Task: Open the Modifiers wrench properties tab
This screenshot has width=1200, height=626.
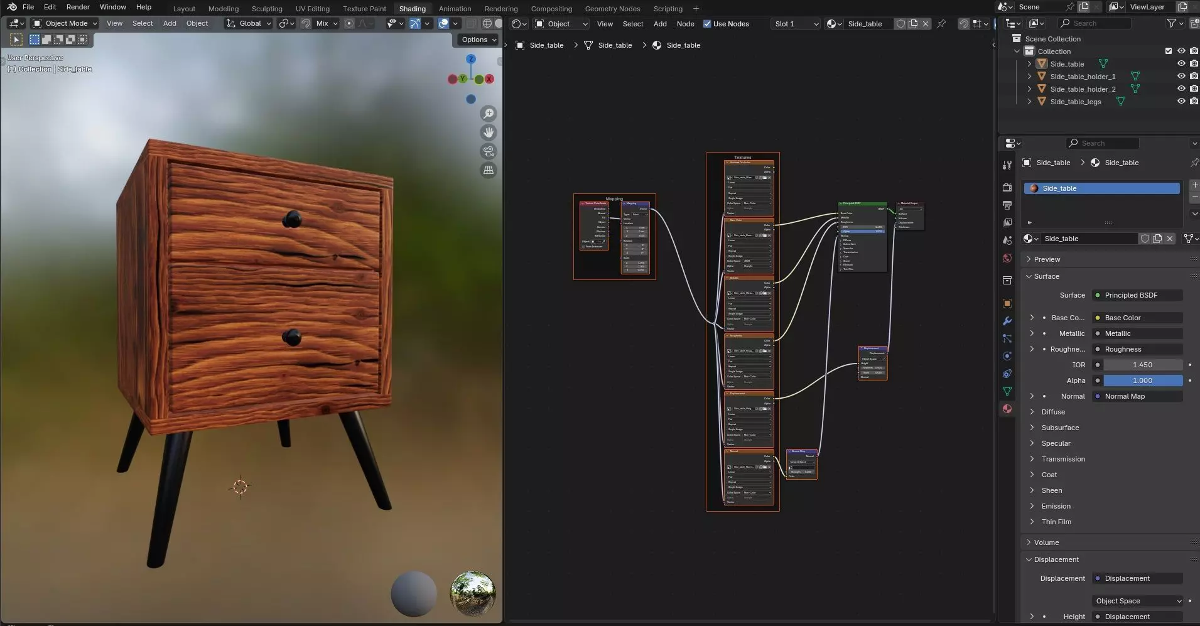Action: pos(1007,321)
